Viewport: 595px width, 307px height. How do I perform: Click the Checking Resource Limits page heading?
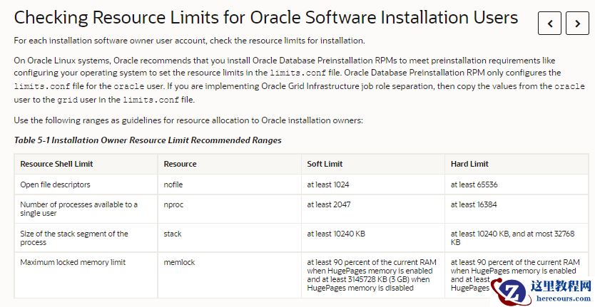pos(266,17)
